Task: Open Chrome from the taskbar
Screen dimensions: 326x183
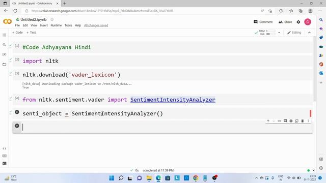Action: pos(196,178)
